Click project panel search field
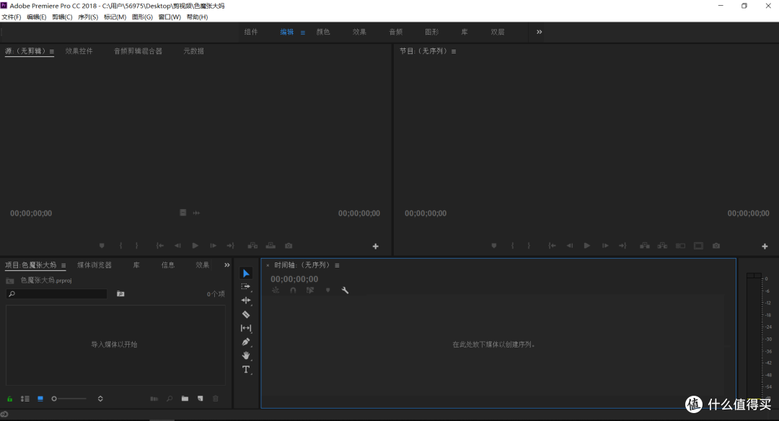779x421 pixels. (57, 294)
